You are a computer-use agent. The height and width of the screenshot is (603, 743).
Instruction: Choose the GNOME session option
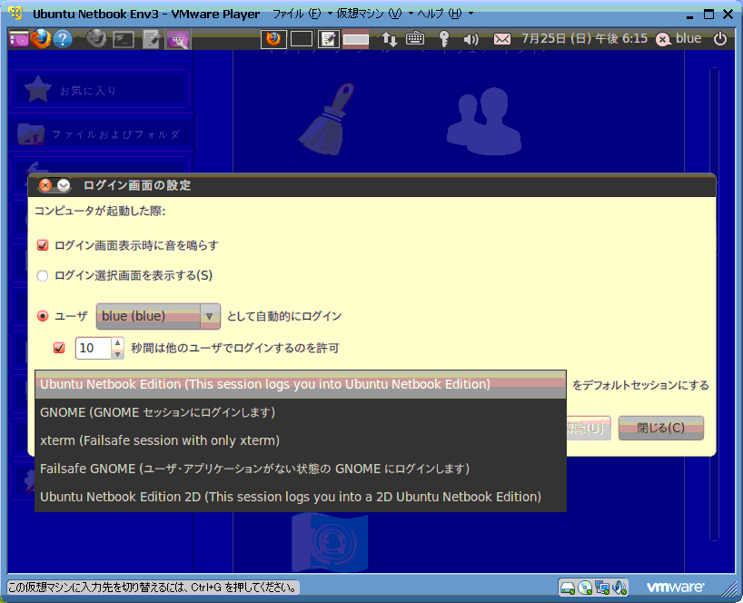coord(301,412)
